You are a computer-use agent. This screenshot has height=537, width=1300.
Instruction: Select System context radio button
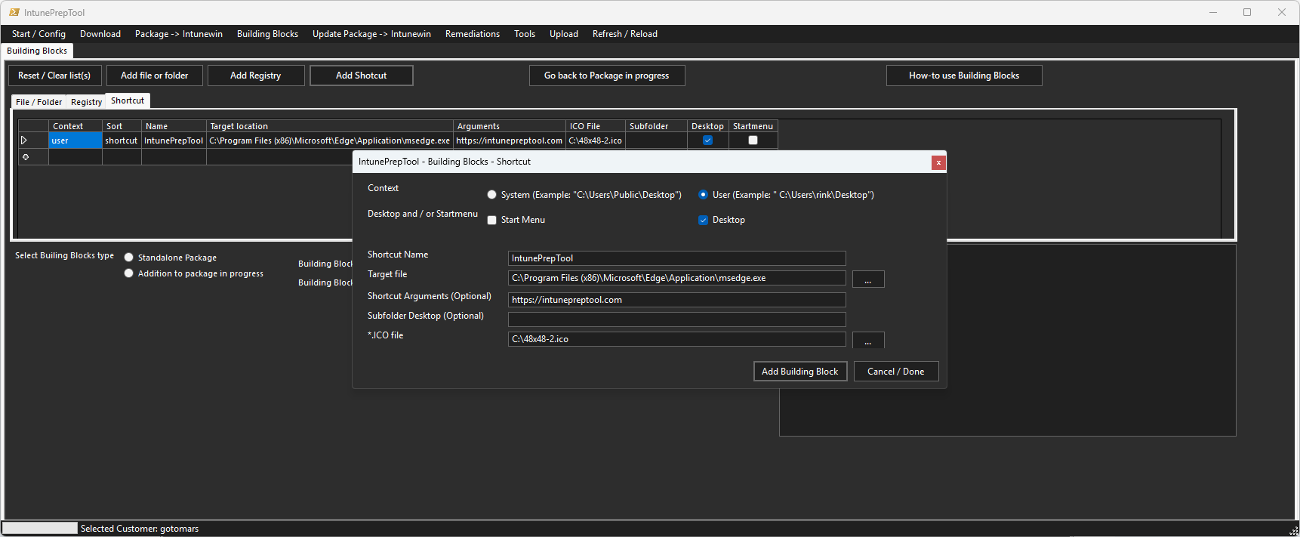pyautogui.click(x=492, y=195)
